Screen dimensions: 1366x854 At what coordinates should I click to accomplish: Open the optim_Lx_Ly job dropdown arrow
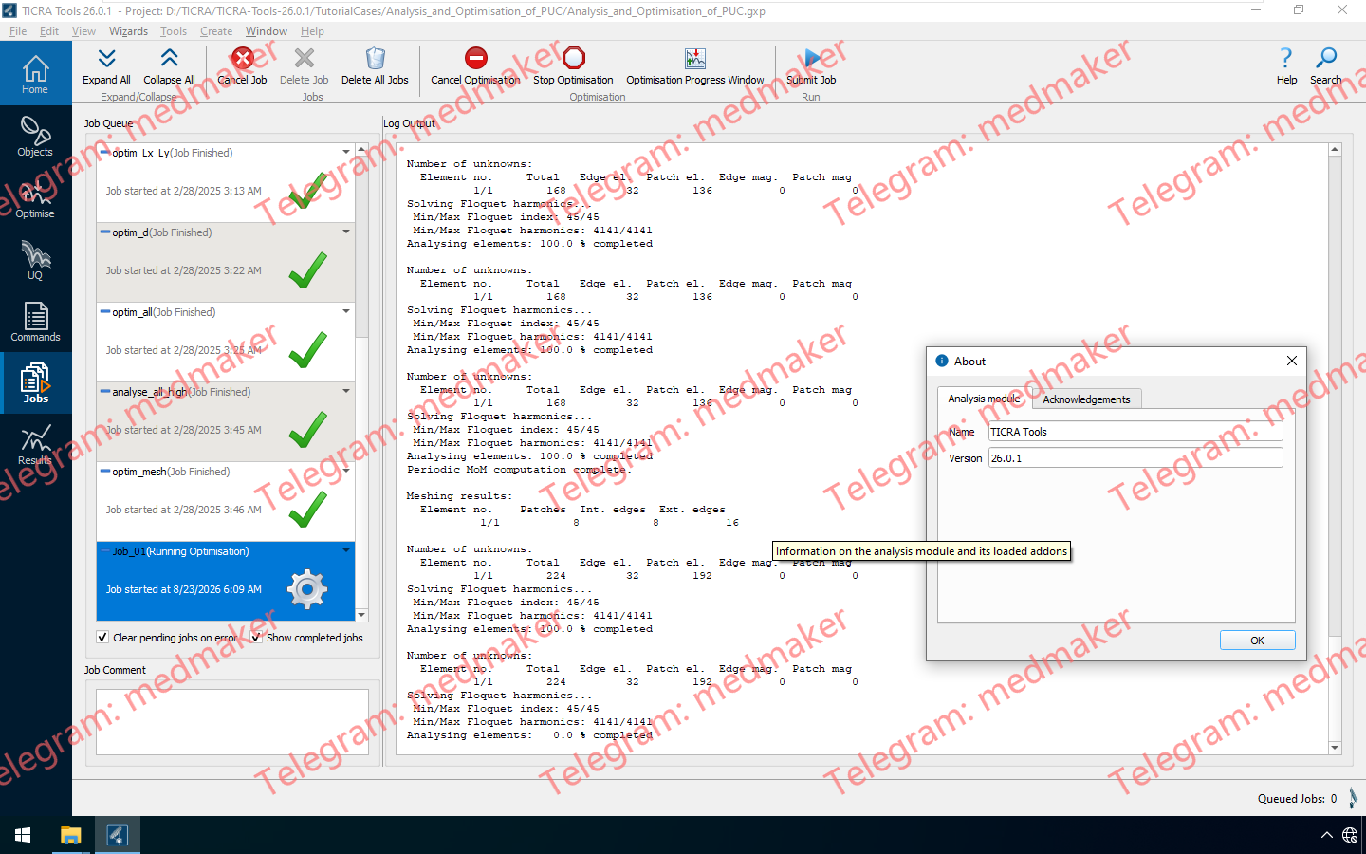pos(346,152)
